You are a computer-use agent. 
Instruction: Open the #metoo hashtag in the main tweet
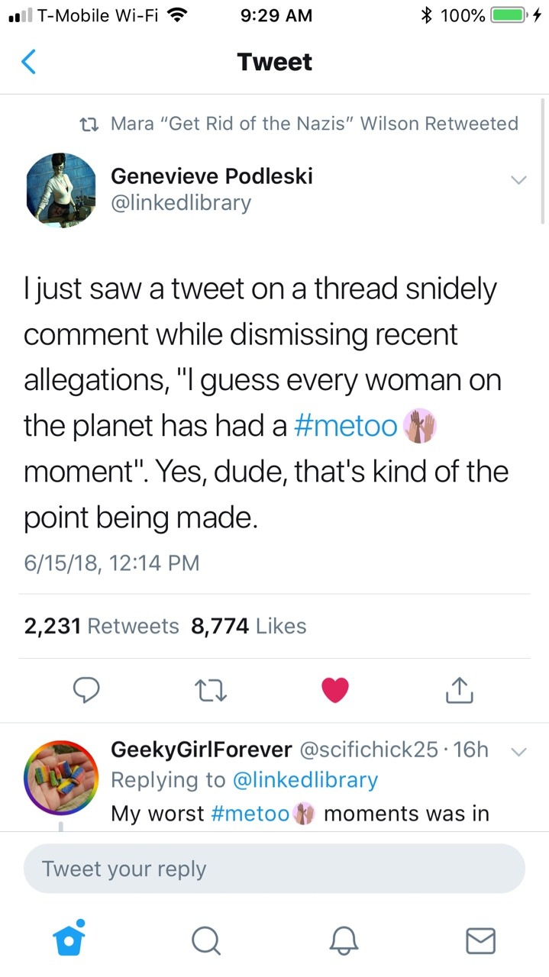[x=345, y=426]
